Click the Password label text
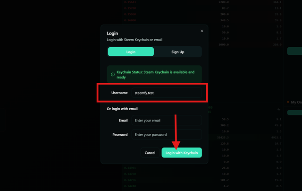 [120, 135]
